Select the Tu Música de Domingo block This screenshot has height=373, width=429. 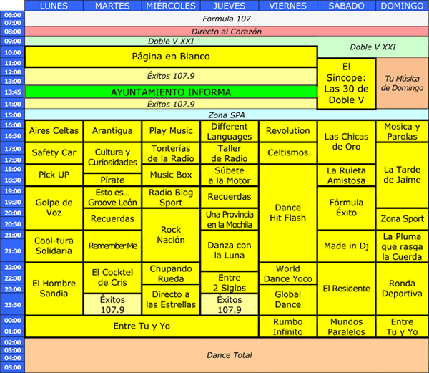(402, 83)
